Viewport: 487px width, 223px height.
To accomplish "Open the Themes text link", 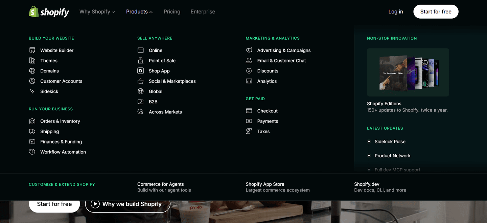I will point(49,61).
